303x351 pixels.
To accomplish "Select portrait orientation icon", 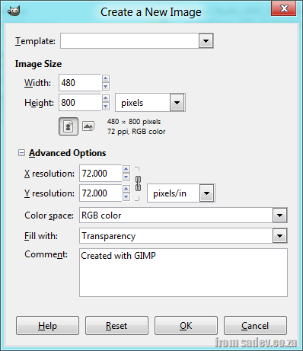I will point(69,126).
